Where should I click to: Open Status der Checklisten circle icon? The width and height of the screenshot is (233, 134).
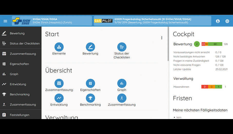pyautogui.click(x=122, y=47)
